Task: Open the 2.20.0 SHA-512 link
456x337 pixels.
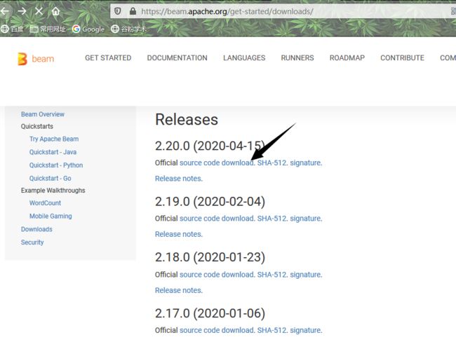Action: pos(272,163)
